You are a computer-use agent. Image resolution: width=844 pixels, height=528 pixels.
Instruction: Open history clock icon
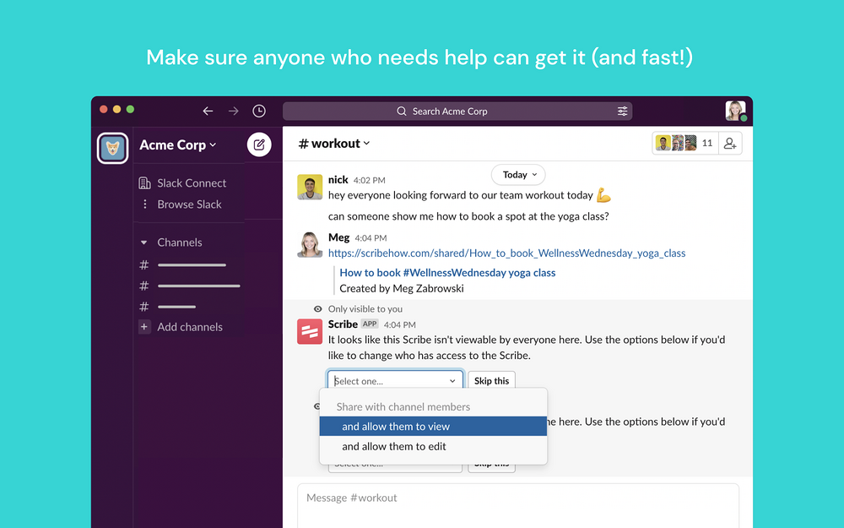[x=259, y=111]
